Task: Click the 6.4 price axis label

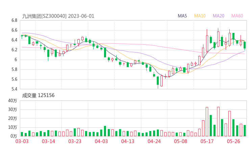Action: [x=14, y=40]
